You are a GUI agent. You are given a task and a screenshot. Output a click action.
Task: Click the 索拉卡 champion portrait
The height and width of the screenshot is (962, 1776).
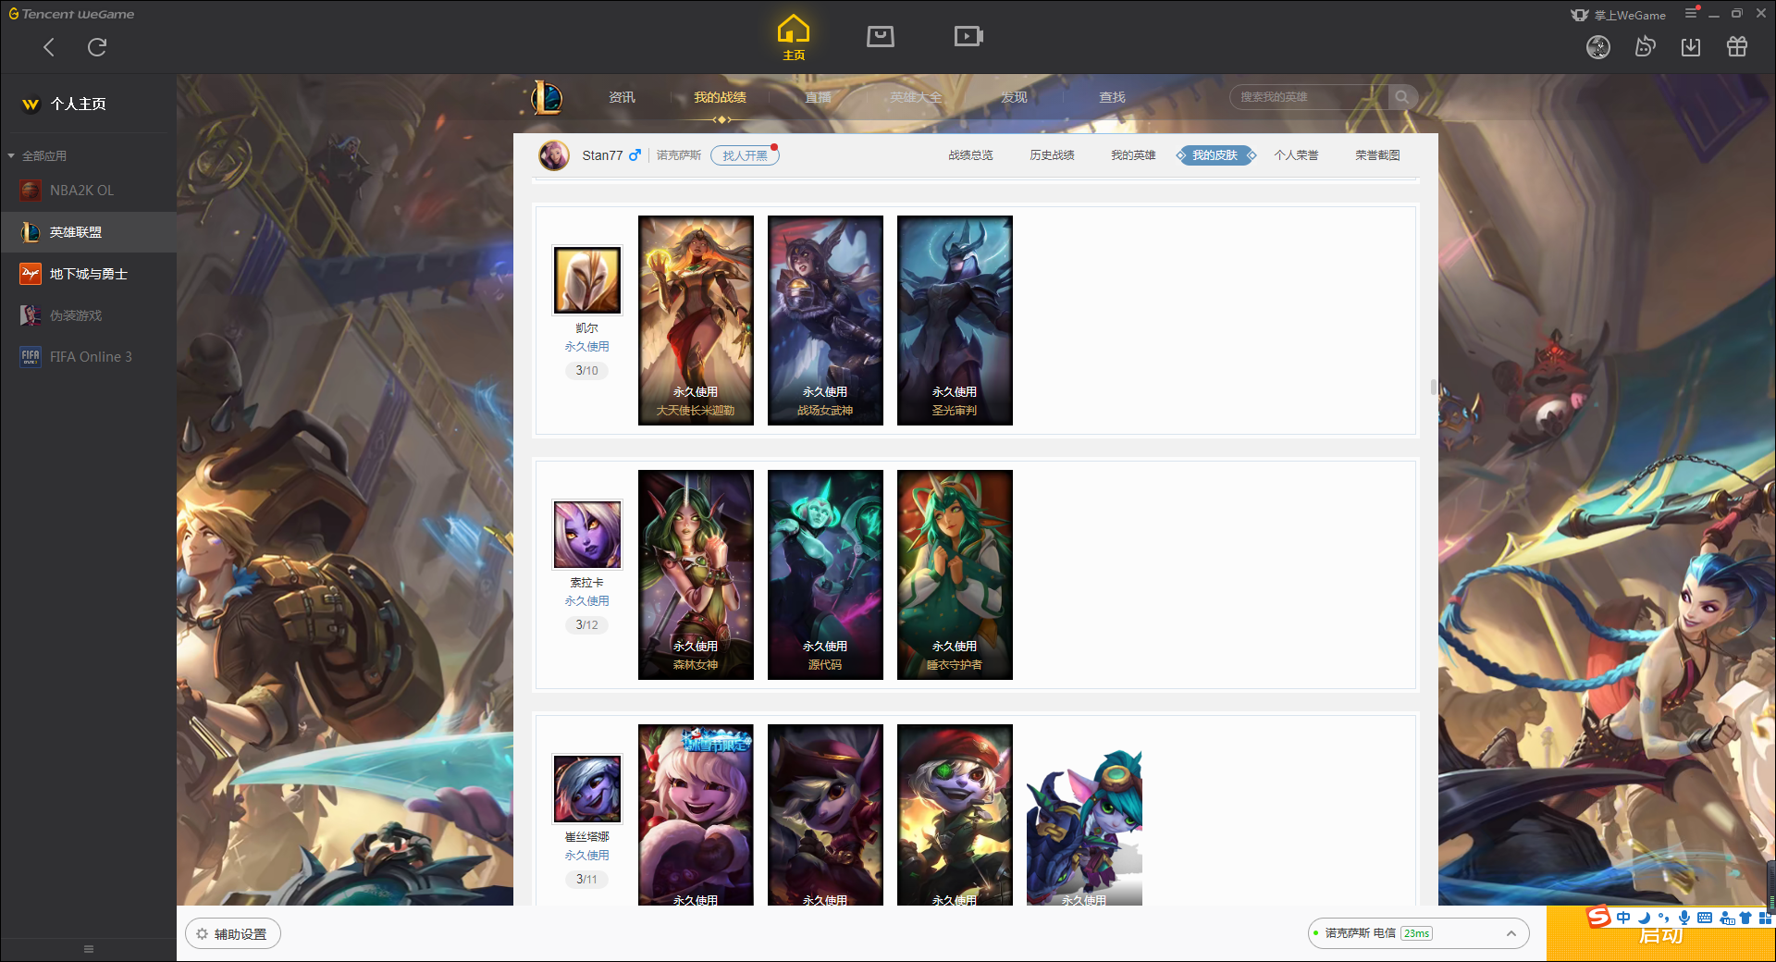click(x=587, y=535)
